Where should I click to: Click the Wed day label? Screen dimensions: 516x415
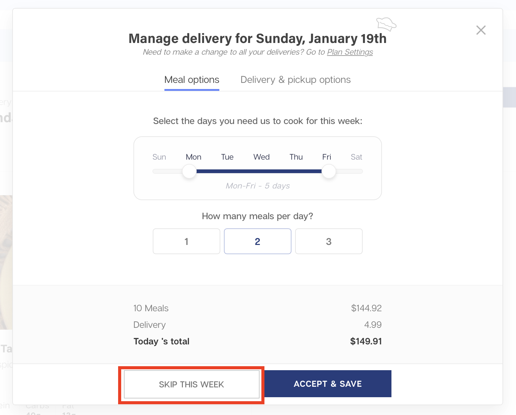(261, 157)
